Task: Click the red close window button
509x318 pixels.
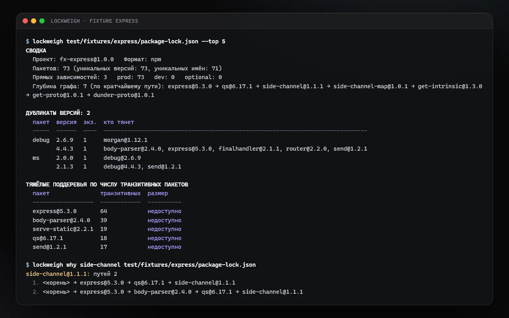Action: [x=25, y=21]
